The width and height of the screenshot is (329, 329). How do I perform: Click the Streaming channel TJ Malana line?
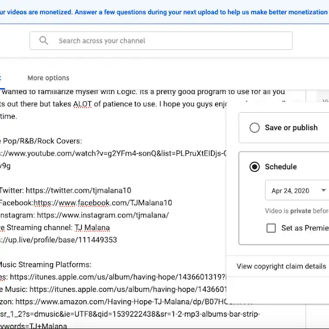click(55, 228)
